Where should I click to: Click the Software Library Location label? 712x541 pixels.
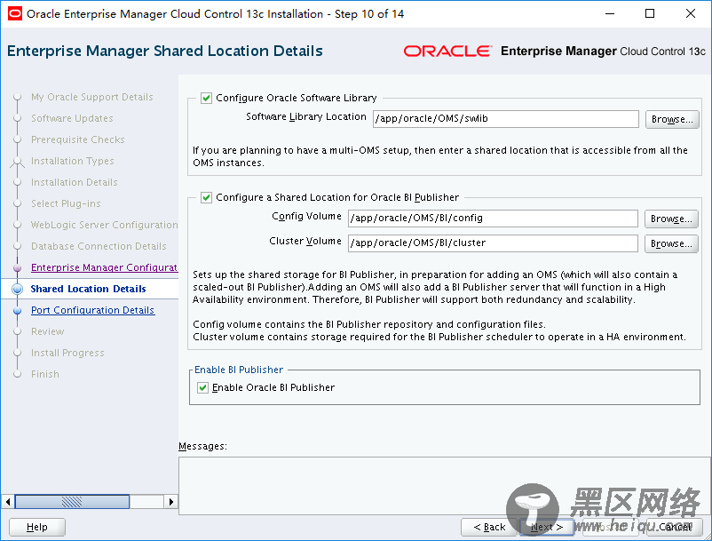coord(306,116)
